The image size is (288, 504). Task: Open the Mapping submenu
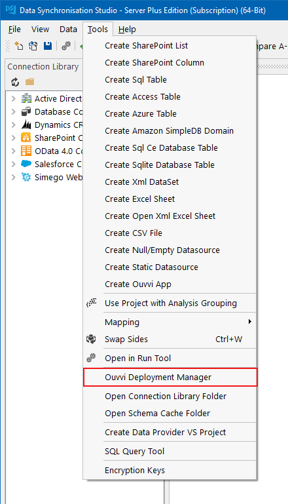click(x=170, y=322)
